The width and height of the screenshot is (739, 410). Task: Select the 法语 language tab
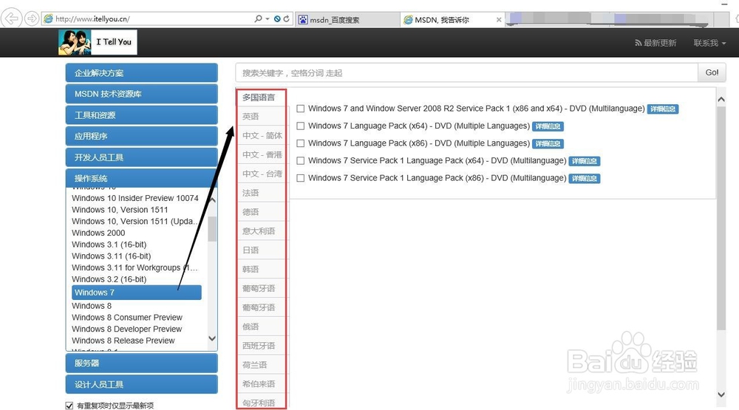[261, 193]
